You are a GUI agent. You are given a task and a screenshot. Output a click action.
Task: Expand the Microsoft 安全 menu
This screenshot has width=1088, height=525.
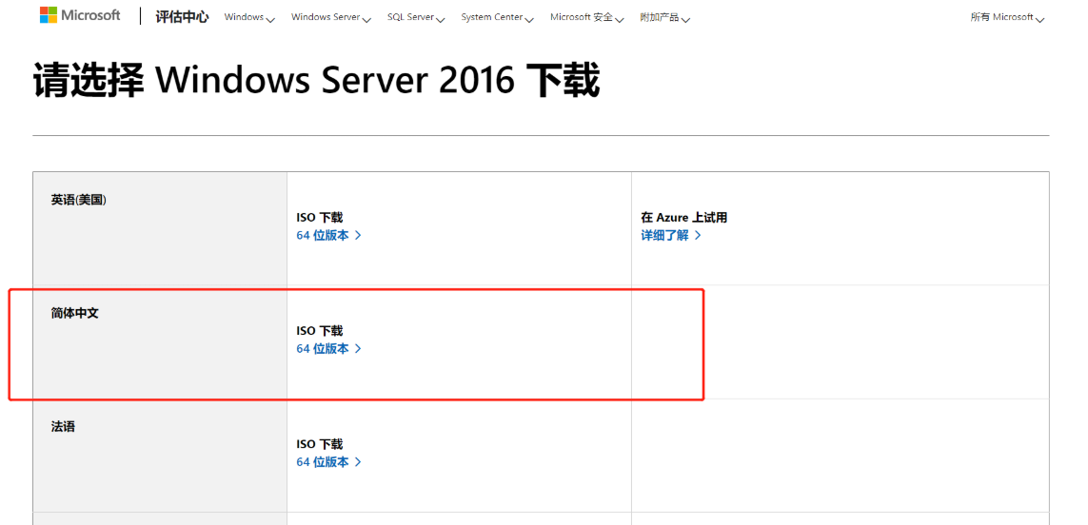click(587, 17)
